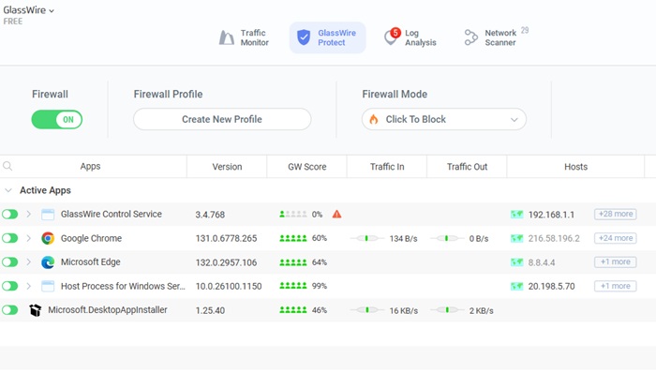The image size is (656, 373).
Task: Toggle firewall for GlassWire Control Service
Action: point(9,215)
